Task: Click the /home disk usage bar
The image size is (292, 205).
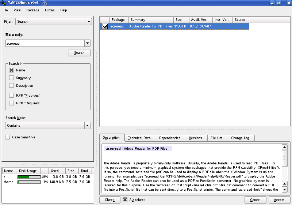Action: 29,182
